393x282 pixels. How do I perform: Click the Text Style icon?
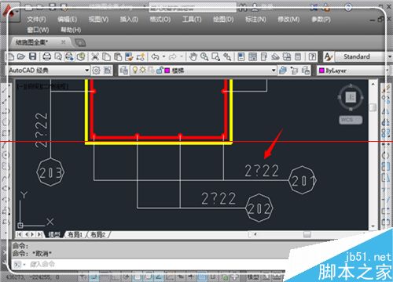pyautogui.click(x=328, y=56)
